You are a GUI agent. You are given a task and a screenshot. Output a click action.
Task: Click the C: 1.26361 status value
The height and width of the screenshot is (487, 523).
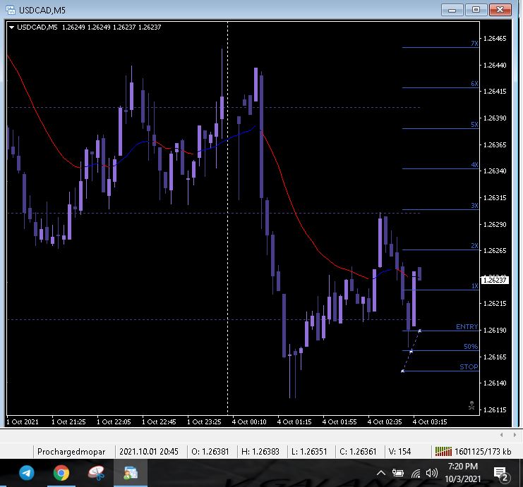pos(358,452)
